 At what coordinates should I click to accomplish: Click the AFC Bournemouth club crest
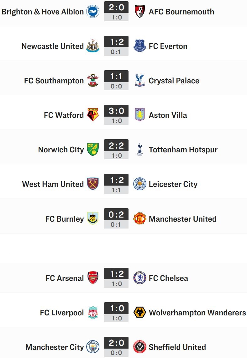tap(140, 11)
